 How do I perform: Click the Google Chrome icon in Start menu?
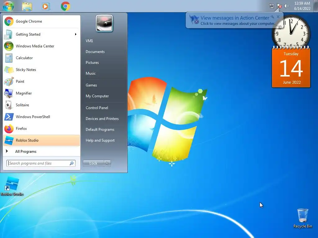point(9,21)
